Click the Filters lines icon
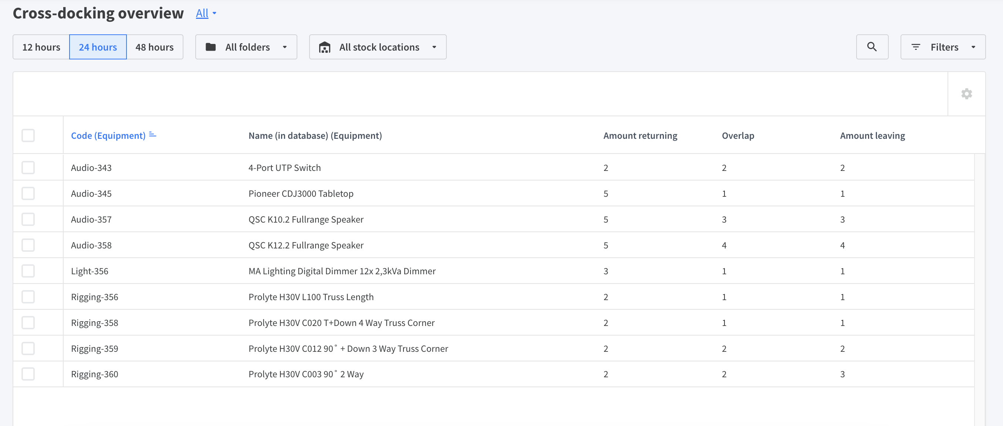 pyautogui.click(x=916, y=47)
